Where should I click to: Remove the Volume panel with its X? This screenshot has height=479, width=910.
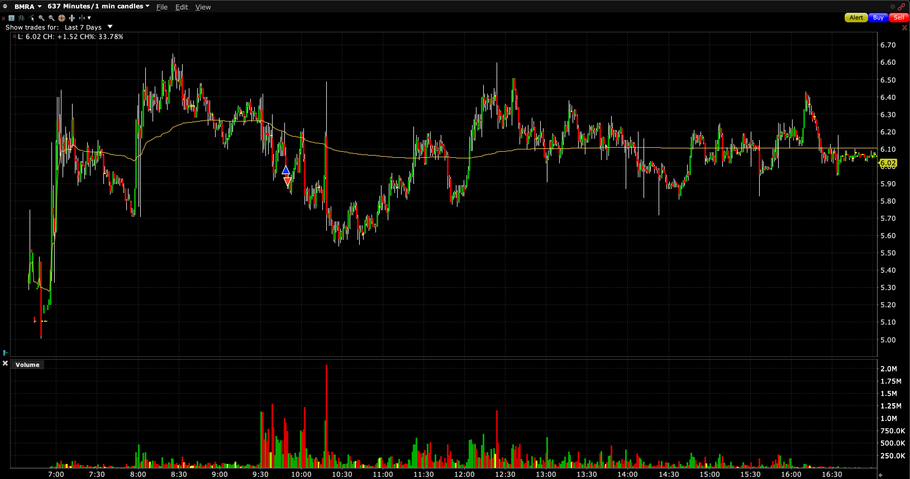[5, 363]
